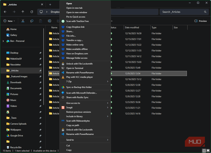Image resolution: width=211 pixels, height=153 pixels.
Task: Choose Share with Resilio Sync
Action: point(85,97)
